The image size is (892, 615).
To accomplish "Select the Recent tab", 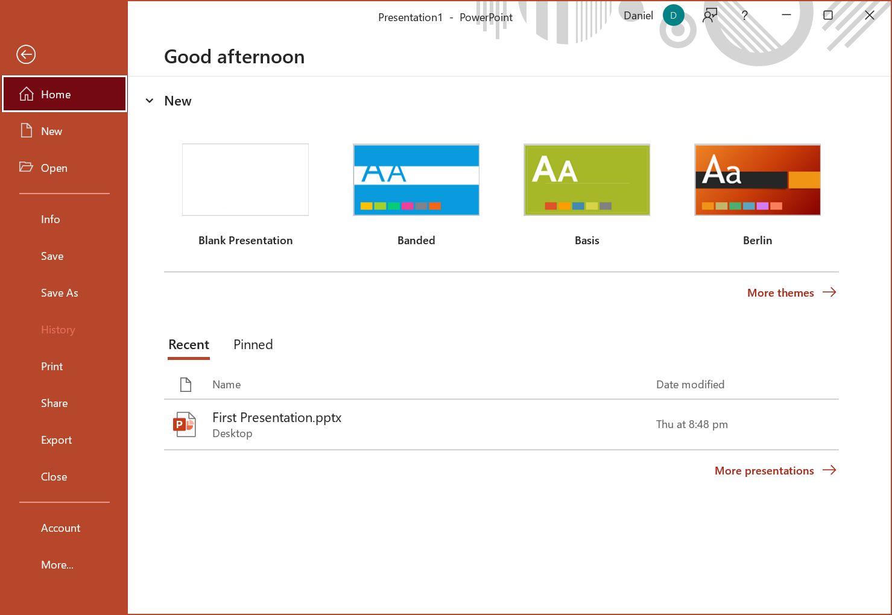I will pos(189,345).
